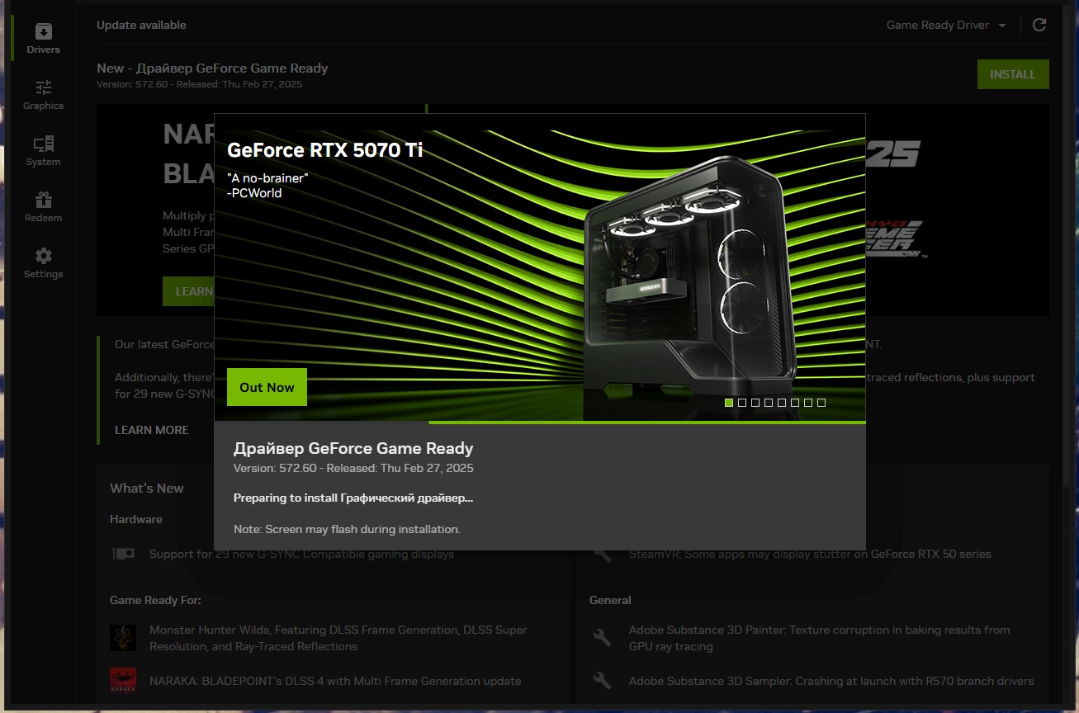
Task: Select the sixth carousel page dot
Action: (795, 403)
